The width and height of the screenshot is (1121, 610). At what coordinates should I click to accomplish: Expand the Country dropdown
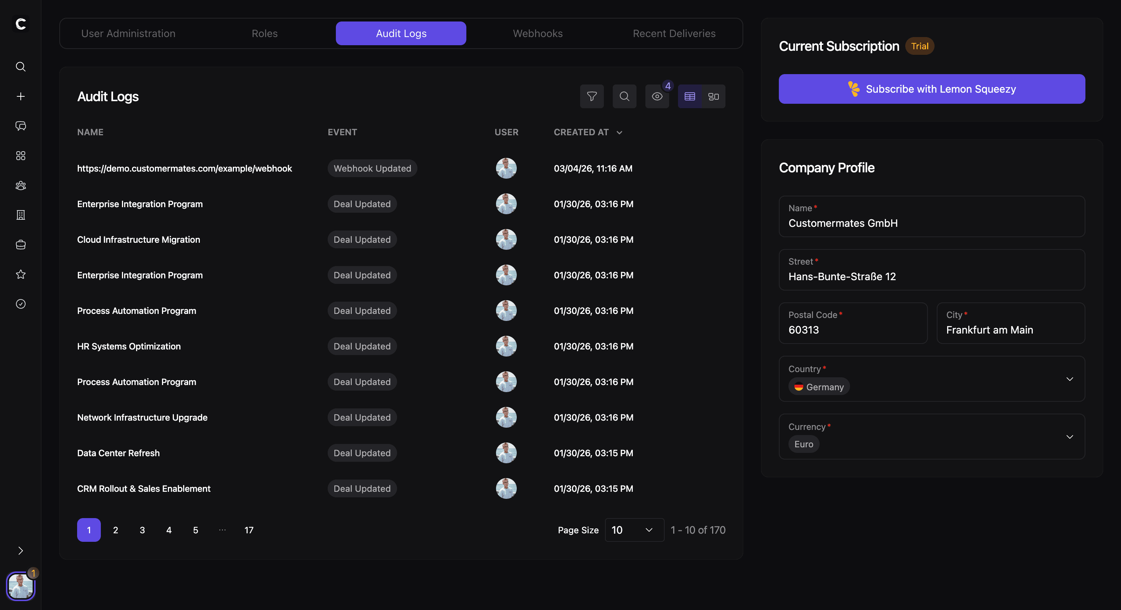(1069, 379)
